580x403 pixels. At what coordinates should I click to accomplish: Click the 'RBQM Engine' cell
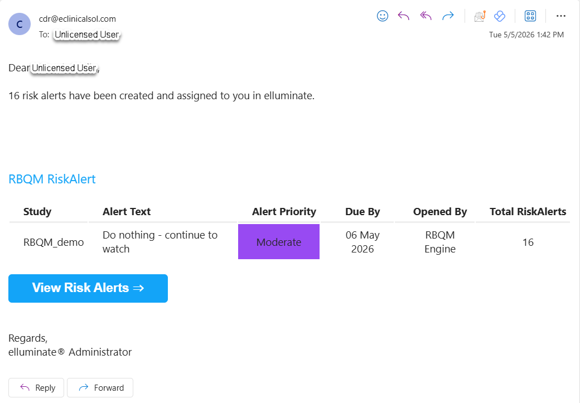(440, 242)
